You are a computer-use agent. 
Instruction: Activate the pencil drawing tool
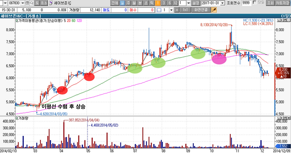(x=214, y=10)
